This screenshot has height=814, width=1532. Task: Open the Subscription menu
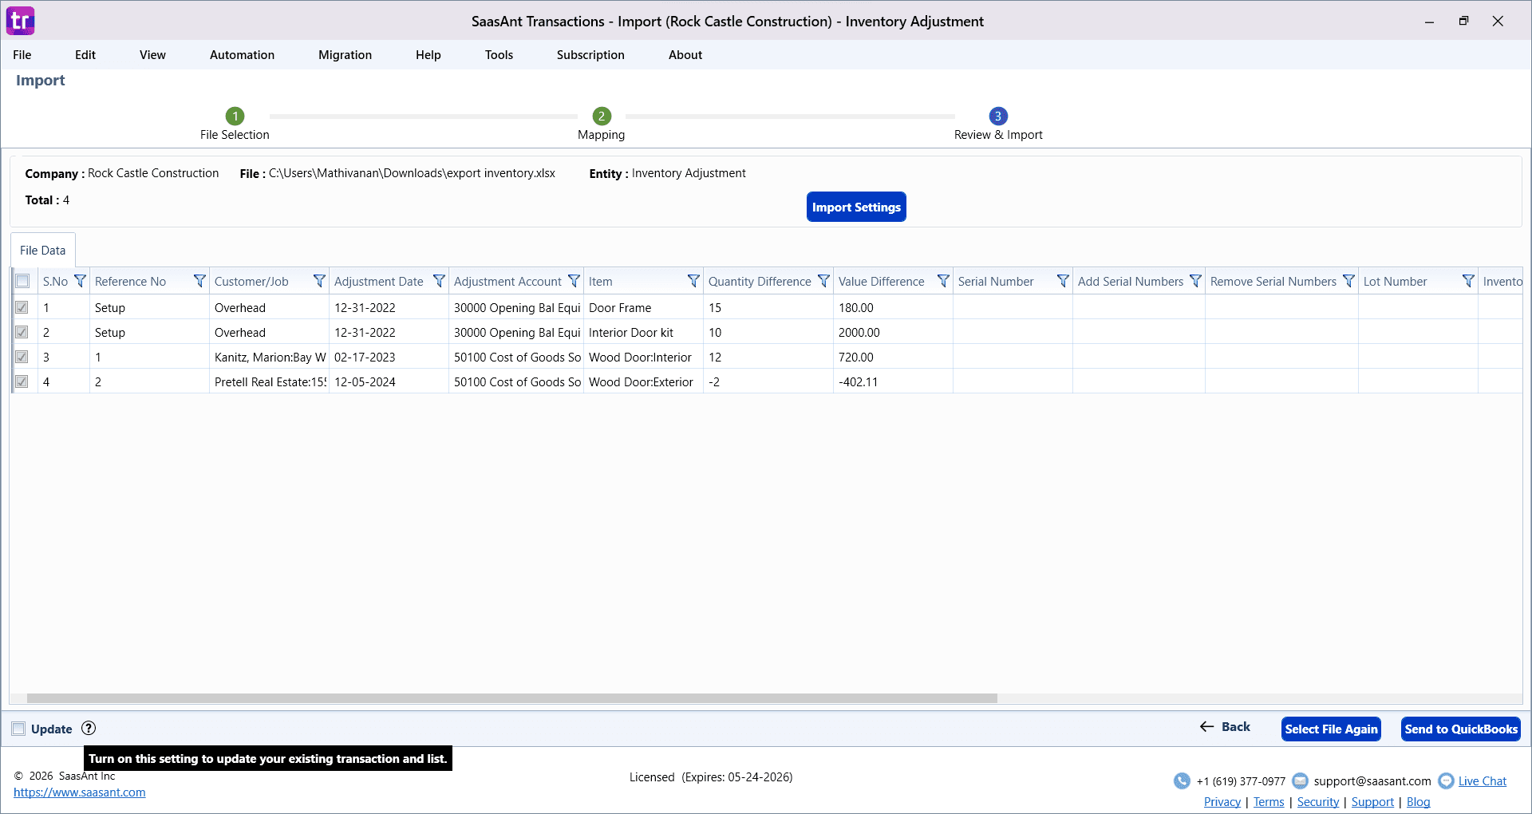pyautogui.click(x=590, y=55)
